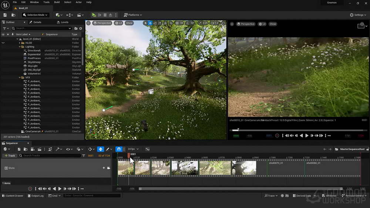Choose the Select objects arrow tool in left viewport
Screen dimensions: 370x208
145,23
